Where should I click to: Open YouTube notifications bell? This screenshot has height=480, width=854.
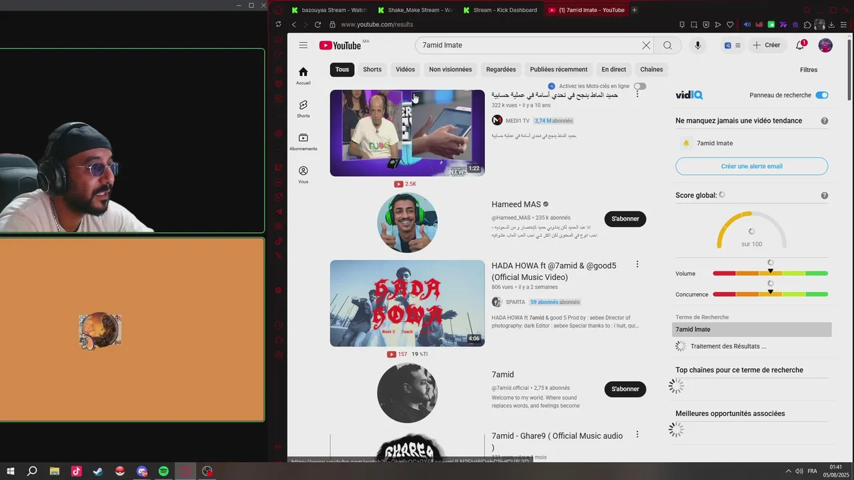tap(800, 45)
